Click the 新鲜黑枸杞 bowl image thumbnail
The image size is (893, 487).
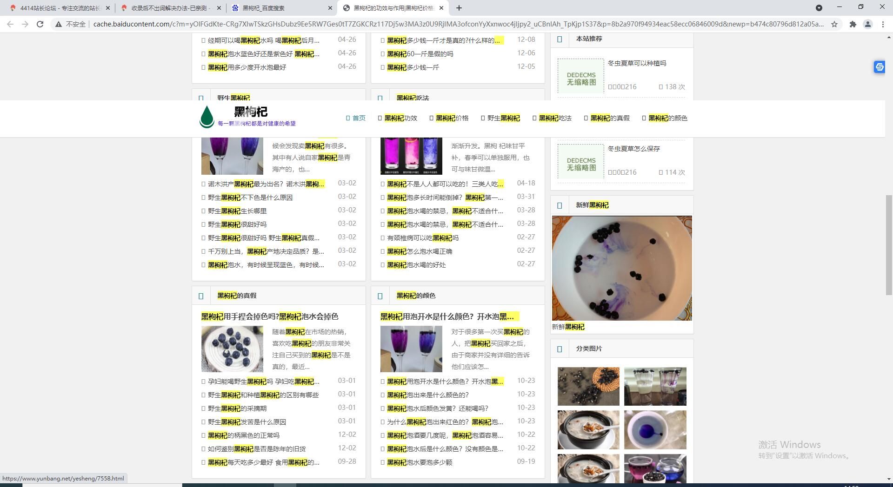[x=621, y=268]
